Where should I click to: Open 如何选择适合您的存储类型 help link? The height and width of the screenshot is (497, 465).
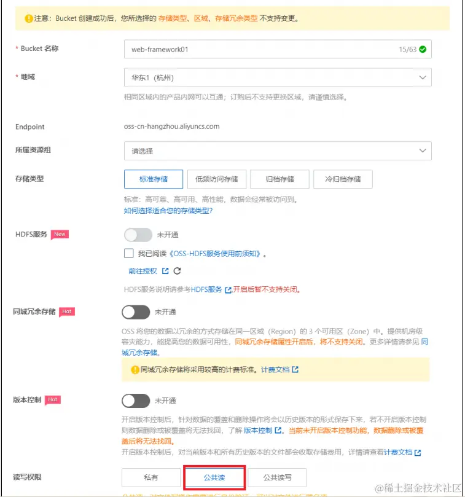coord(168,211)
